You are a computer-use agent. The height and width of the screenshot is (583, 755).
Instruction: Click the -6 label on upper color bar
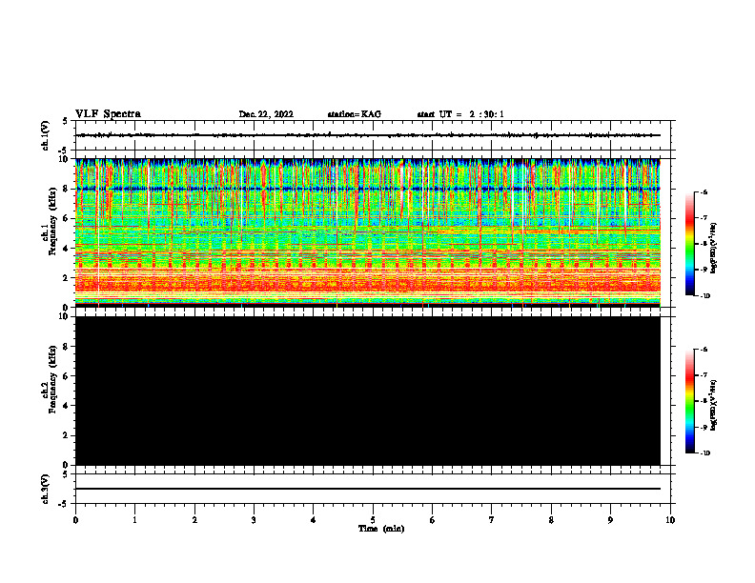704,192
